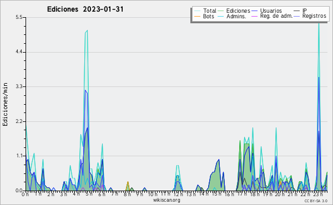This screenshot has height=205, width=333.
Task: Click the '3 h' x-axis label
Action: tap(63, 194)
